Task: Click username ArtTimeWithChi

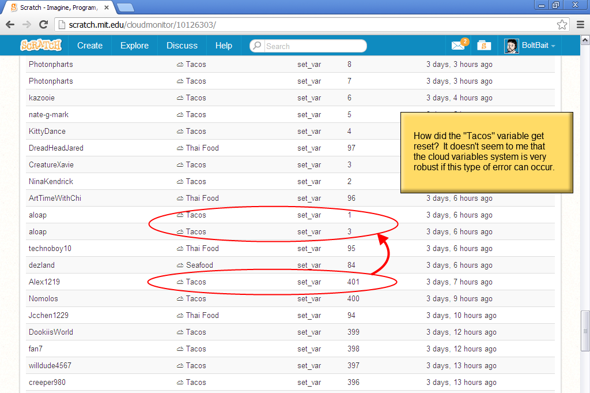Action: [55, 198]
